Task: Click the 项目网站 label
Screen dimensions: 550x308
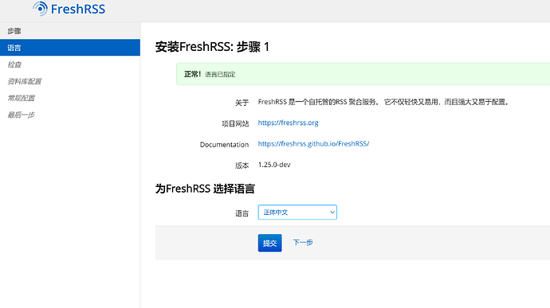Action: [x=235, y=123]
